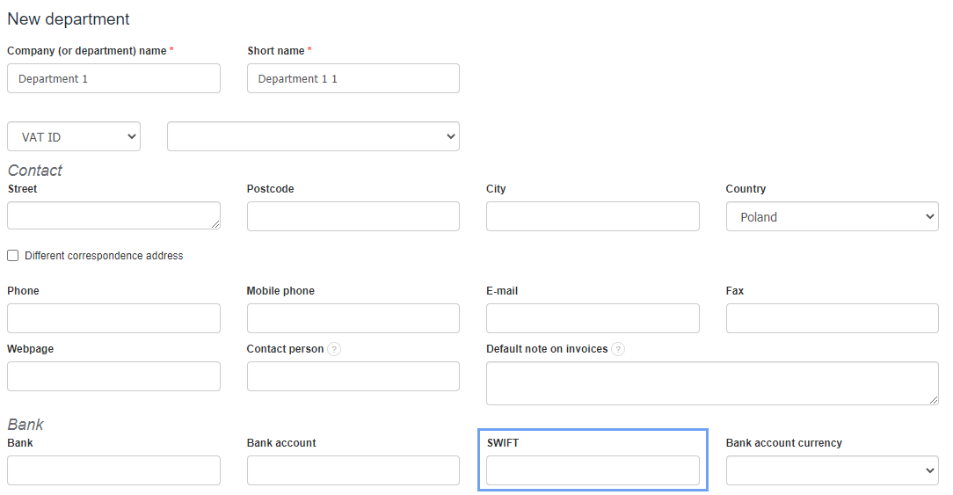Click into the Street text area

pyautogui.click(x=113, y=216)
